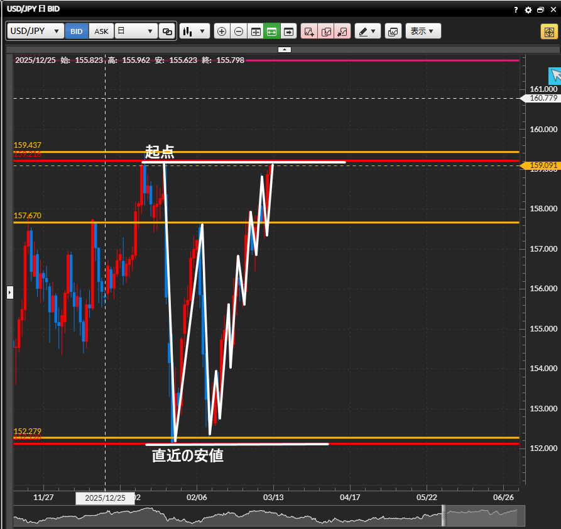The width and height of the screenshot is (561, 529).
Task: Switch price display to ASK
Action: 101,31
